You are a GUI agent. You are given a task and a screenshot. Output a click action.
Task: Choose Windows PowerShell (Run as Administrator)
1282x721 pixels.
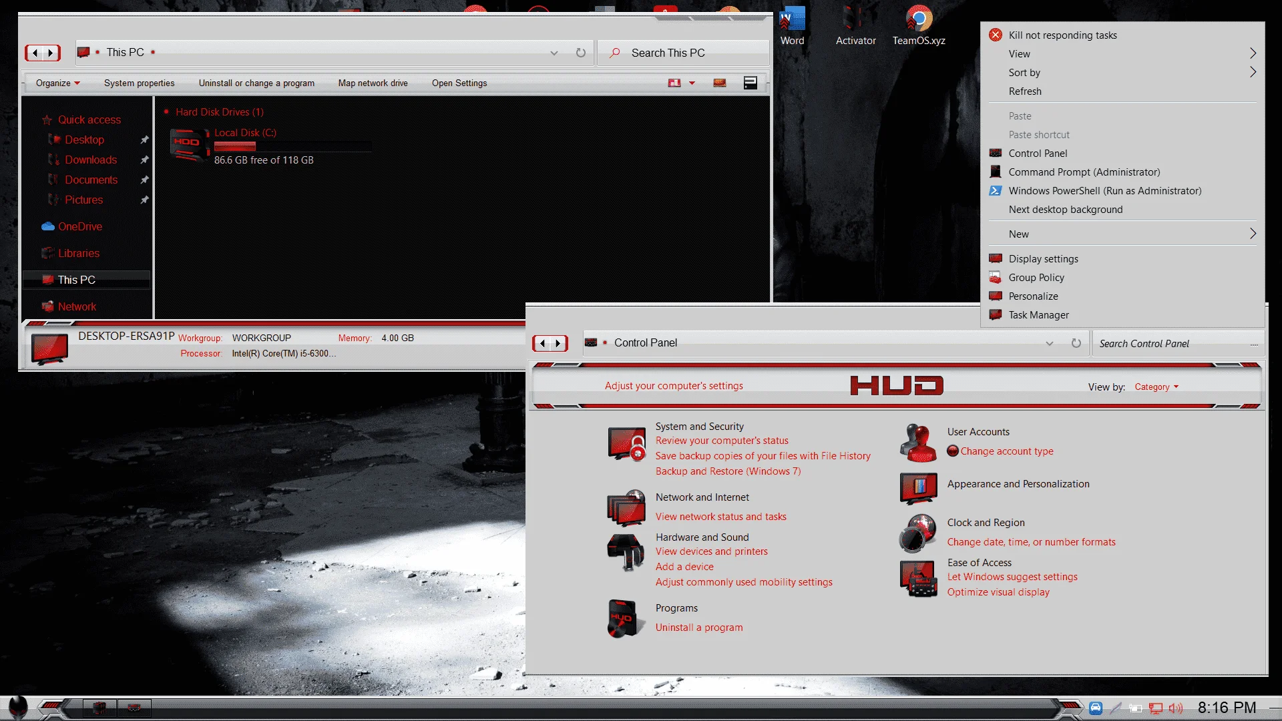pos(1123,190)
